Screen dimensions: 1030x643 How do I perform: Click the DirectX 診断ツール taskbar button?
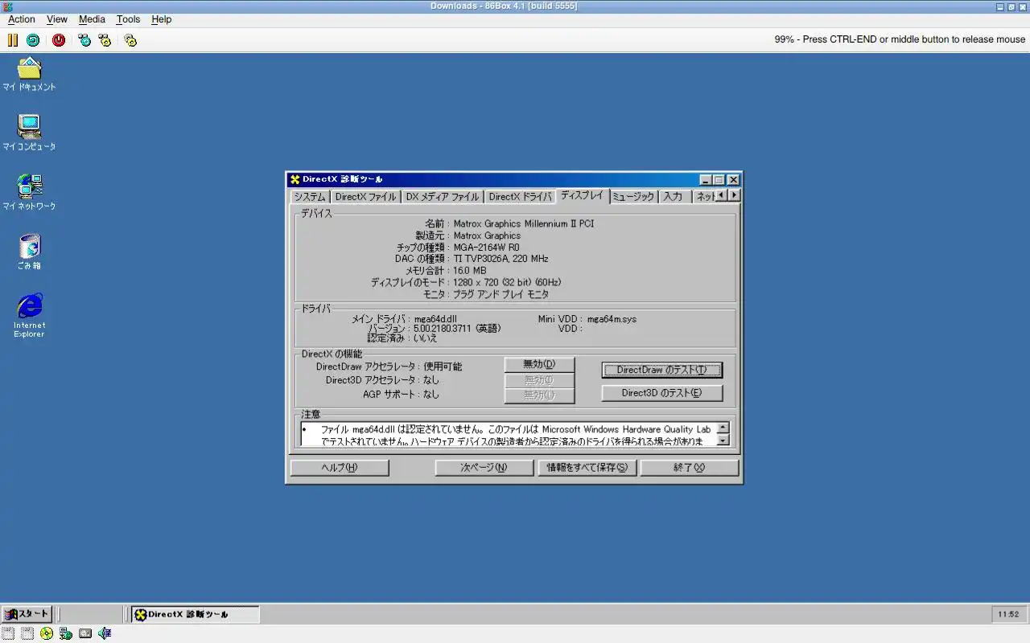point(196,614)
